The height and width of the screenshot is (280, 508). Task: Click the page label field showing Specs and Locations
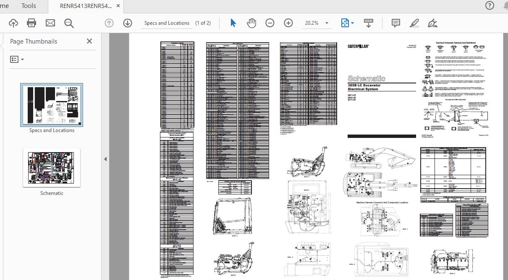[167, 23]
